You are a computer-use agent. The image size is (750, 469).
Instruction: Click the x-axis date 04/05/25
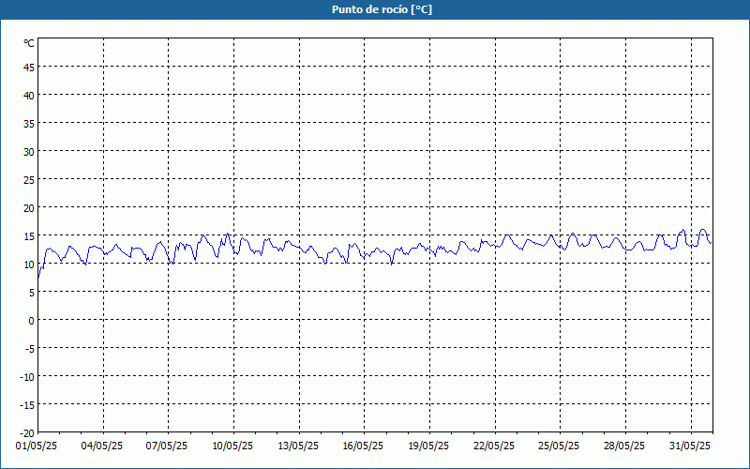(102, 446)
